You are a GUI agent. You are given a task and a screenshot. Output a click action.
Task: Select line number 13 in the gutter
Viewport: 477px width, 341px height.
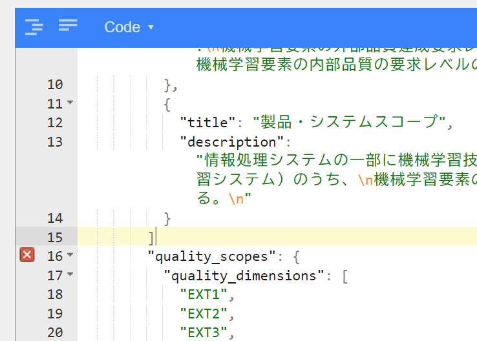(x=55, y=142)
